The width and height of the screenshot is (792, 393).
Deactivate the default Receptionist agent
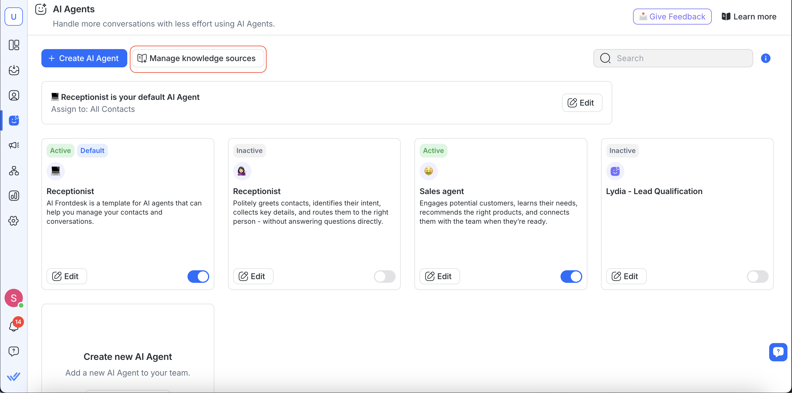pos(198,277)
